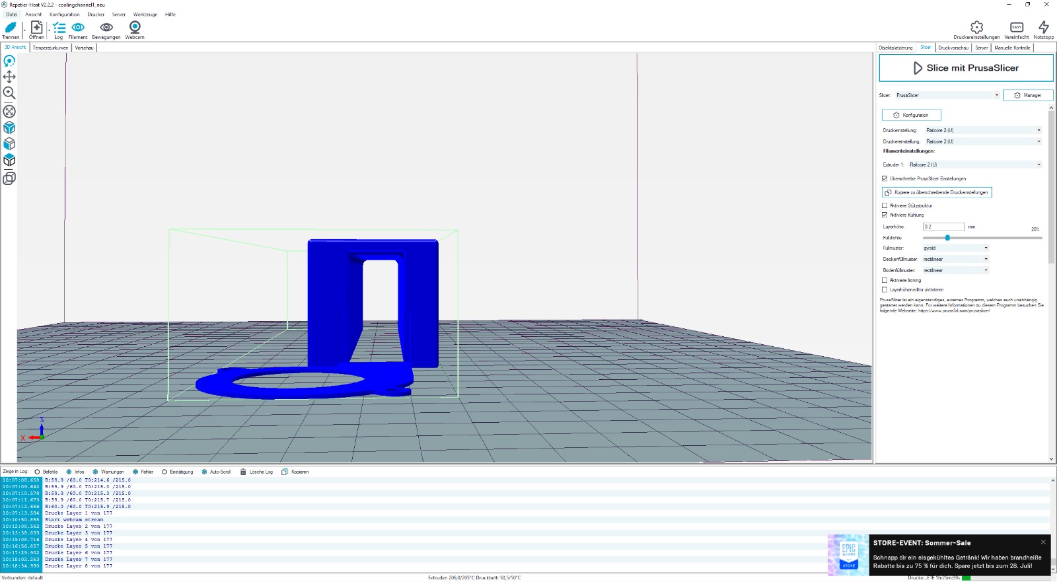Screen dimensions: 1057x582
Task: Select the move viewpoint arrows tool
Action: (9, 77)
